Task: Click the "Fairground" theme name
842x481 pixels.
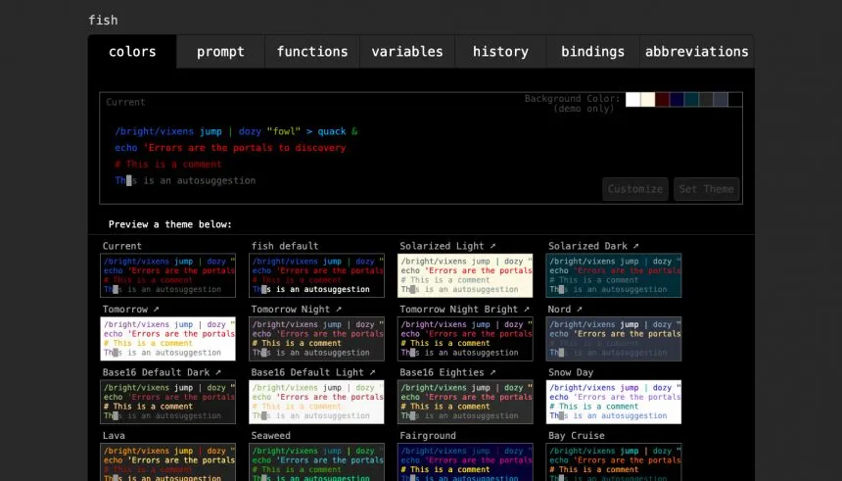Action: click(428, 436)
